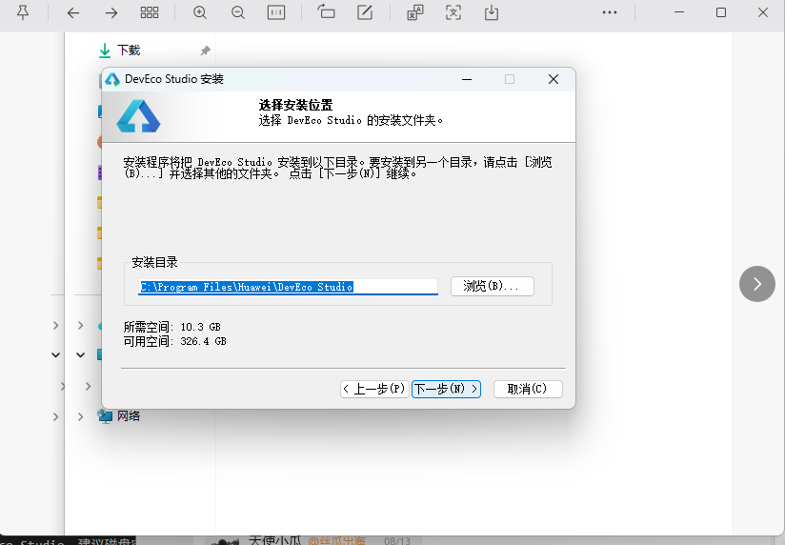Click the round next-image arrow on the right
Screen dimensions: 785x545
(757, 284)
